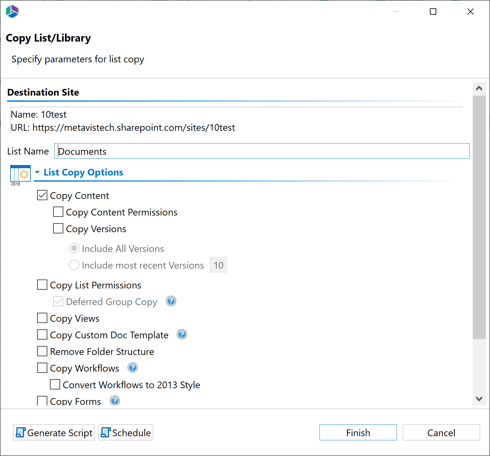
Task: Collapse the List Copy Options section
Action: click(x=37, y=172)
